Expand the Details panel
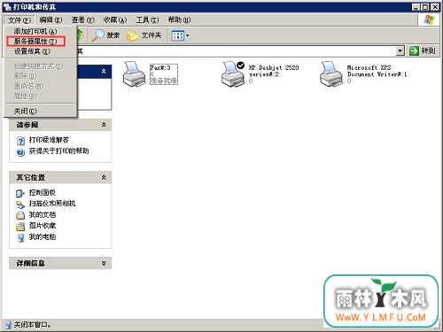 (x=104, y=263)
